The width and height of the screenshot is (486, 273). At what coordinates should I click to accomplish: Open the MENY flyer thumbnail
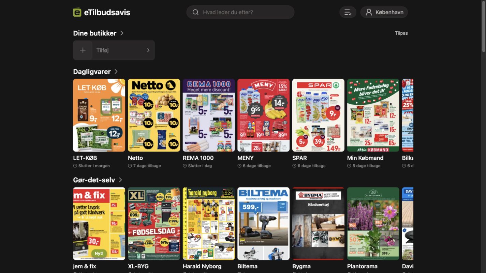tap(264, 115)
